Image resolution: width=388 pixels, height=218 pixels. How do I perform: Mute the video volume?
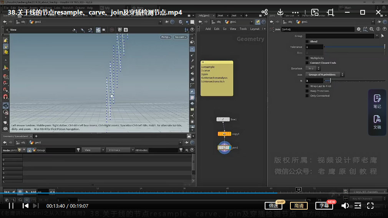click(345, 206)
